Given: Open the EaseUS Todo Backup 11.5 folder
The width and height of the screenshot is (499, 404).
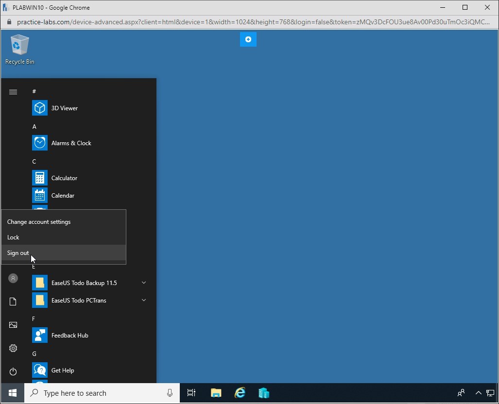Looking at the screenshot, I should [89, 283].
